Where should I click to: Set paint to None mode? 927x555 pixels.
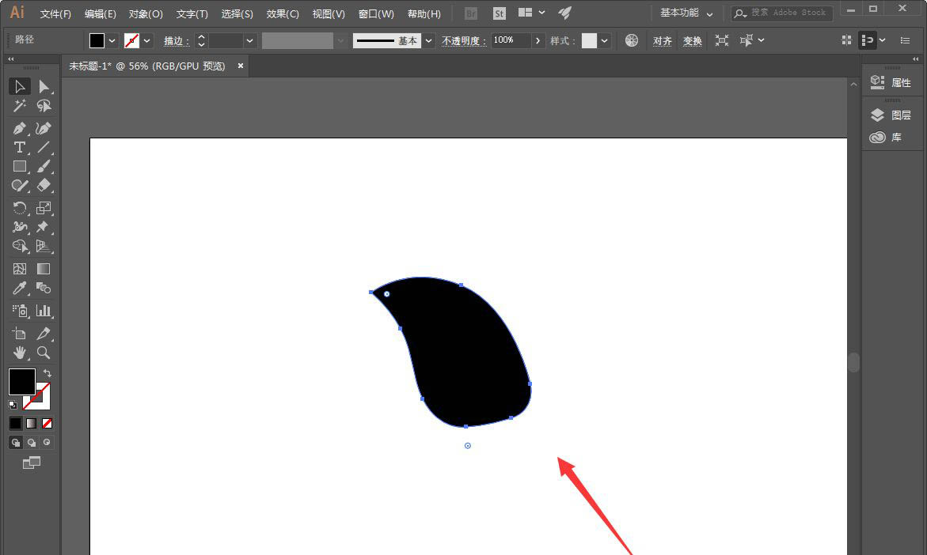point(47,424)
